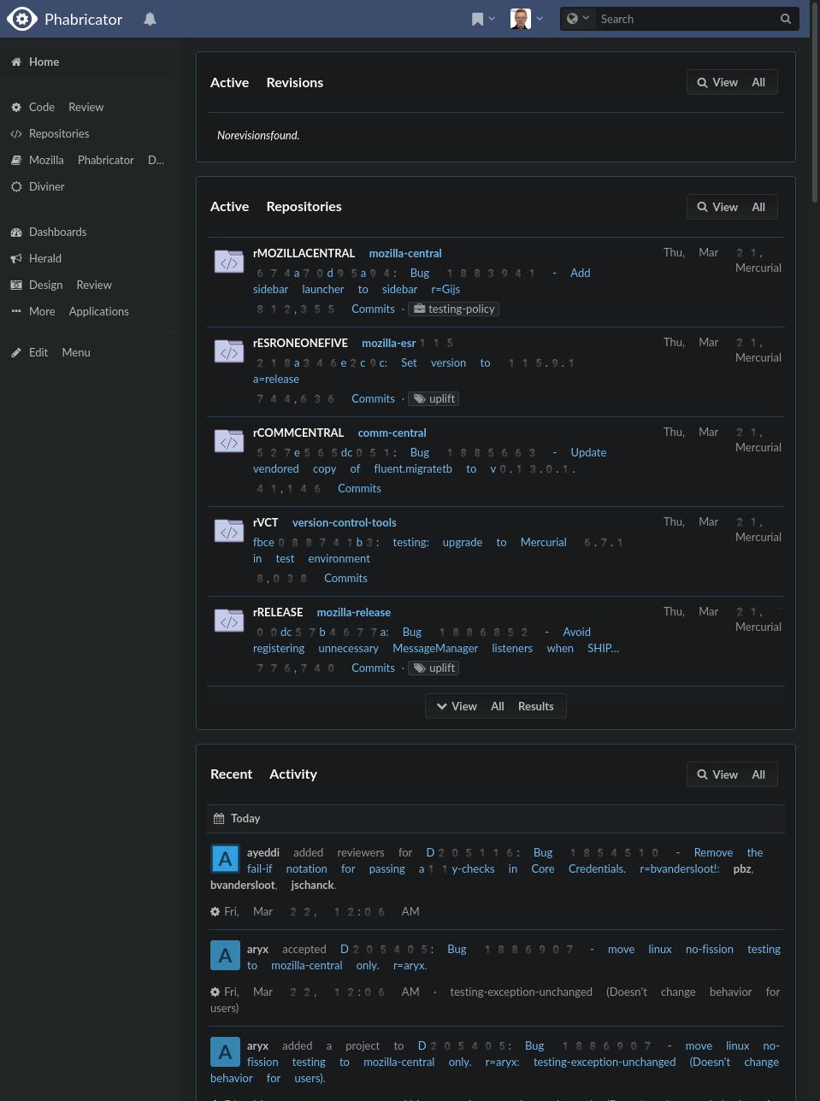820x1101 pixels.
Task: Open More Applications in sidebar
Action: 90,311
